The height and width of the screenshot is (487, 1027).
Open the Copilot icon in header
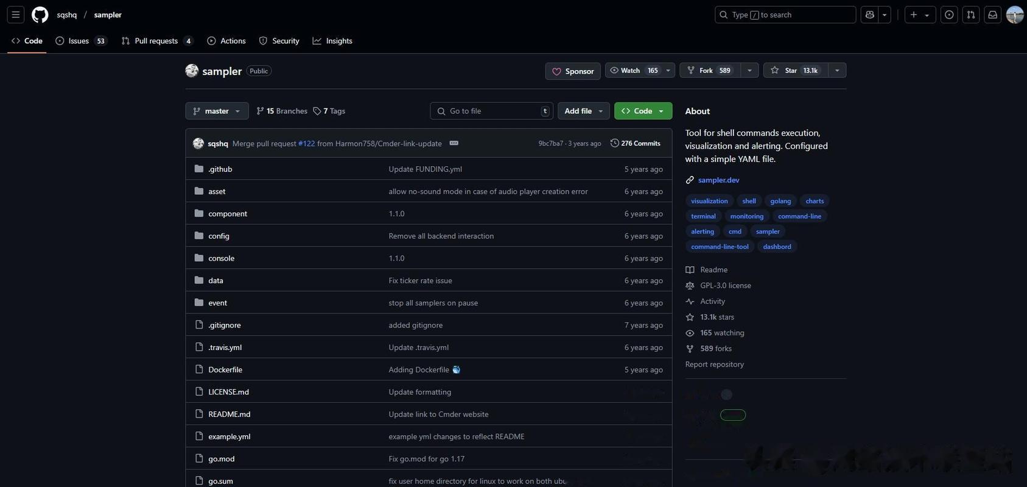[x=870, y=15]
